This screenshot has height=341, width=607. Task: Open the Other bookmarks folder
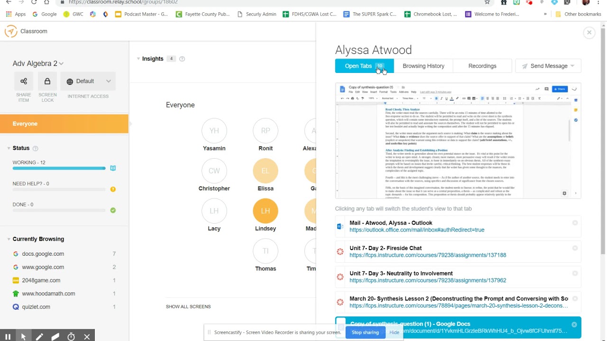click(x=578, y=14)
